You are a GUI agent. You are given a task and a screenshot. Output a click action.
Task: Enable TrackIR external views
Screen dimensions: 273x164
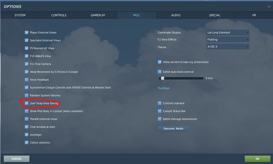click(26, 119)
